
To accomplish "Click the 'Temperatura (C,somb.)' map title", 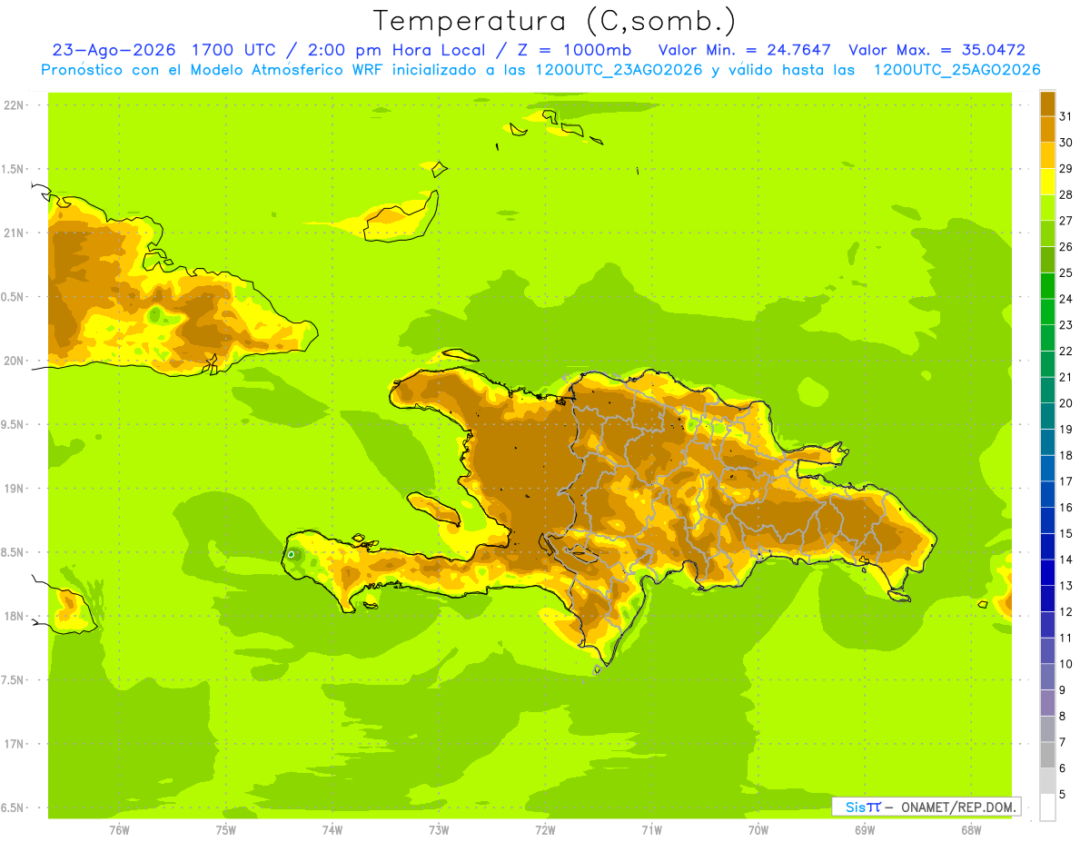I will click(554, 21).
